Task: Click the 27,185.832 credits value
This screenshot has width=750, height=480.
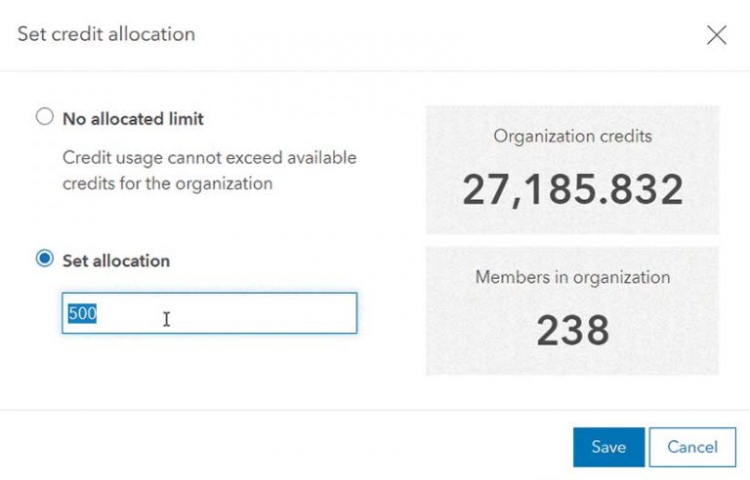Action: tap(572, 189)
